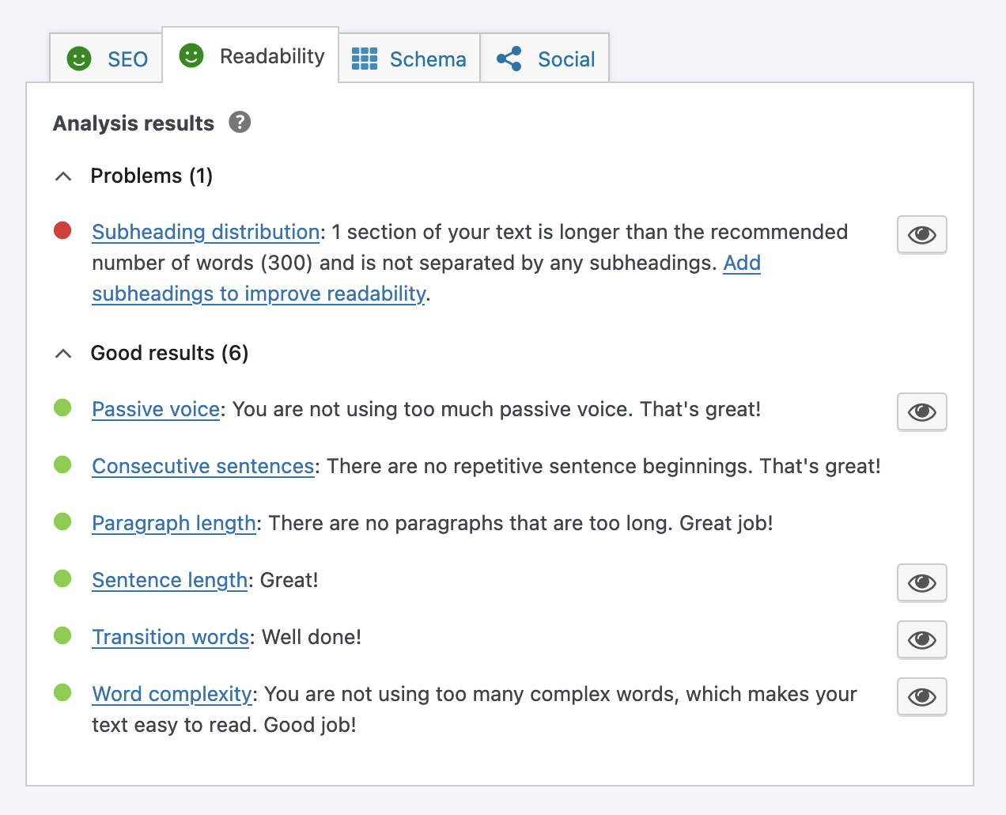Click the Schema grid icon
The height and width of the screenshot is (815, 1006).
coord(365,59)
